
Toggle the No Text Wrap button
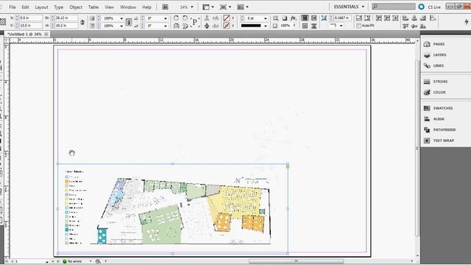305,18
